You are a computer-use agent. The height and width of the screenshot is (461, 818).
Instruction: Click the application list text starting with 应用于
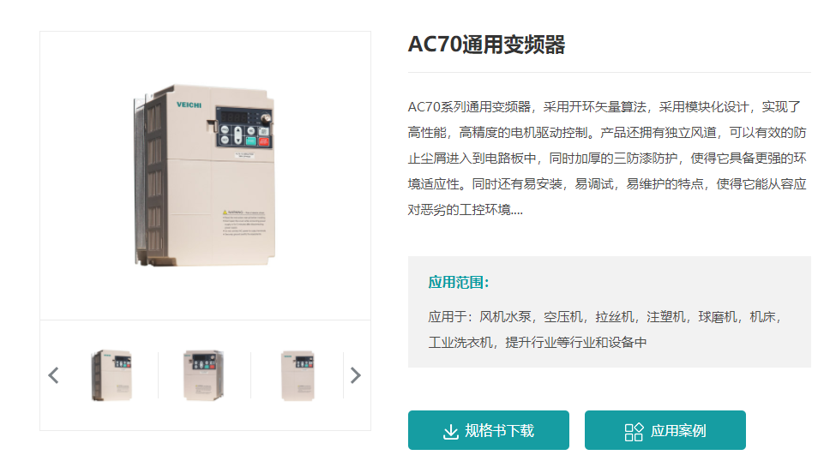tap(605, 330)
